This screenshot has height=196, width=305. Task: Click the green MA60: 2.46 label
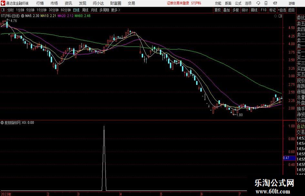pos(83,16)
